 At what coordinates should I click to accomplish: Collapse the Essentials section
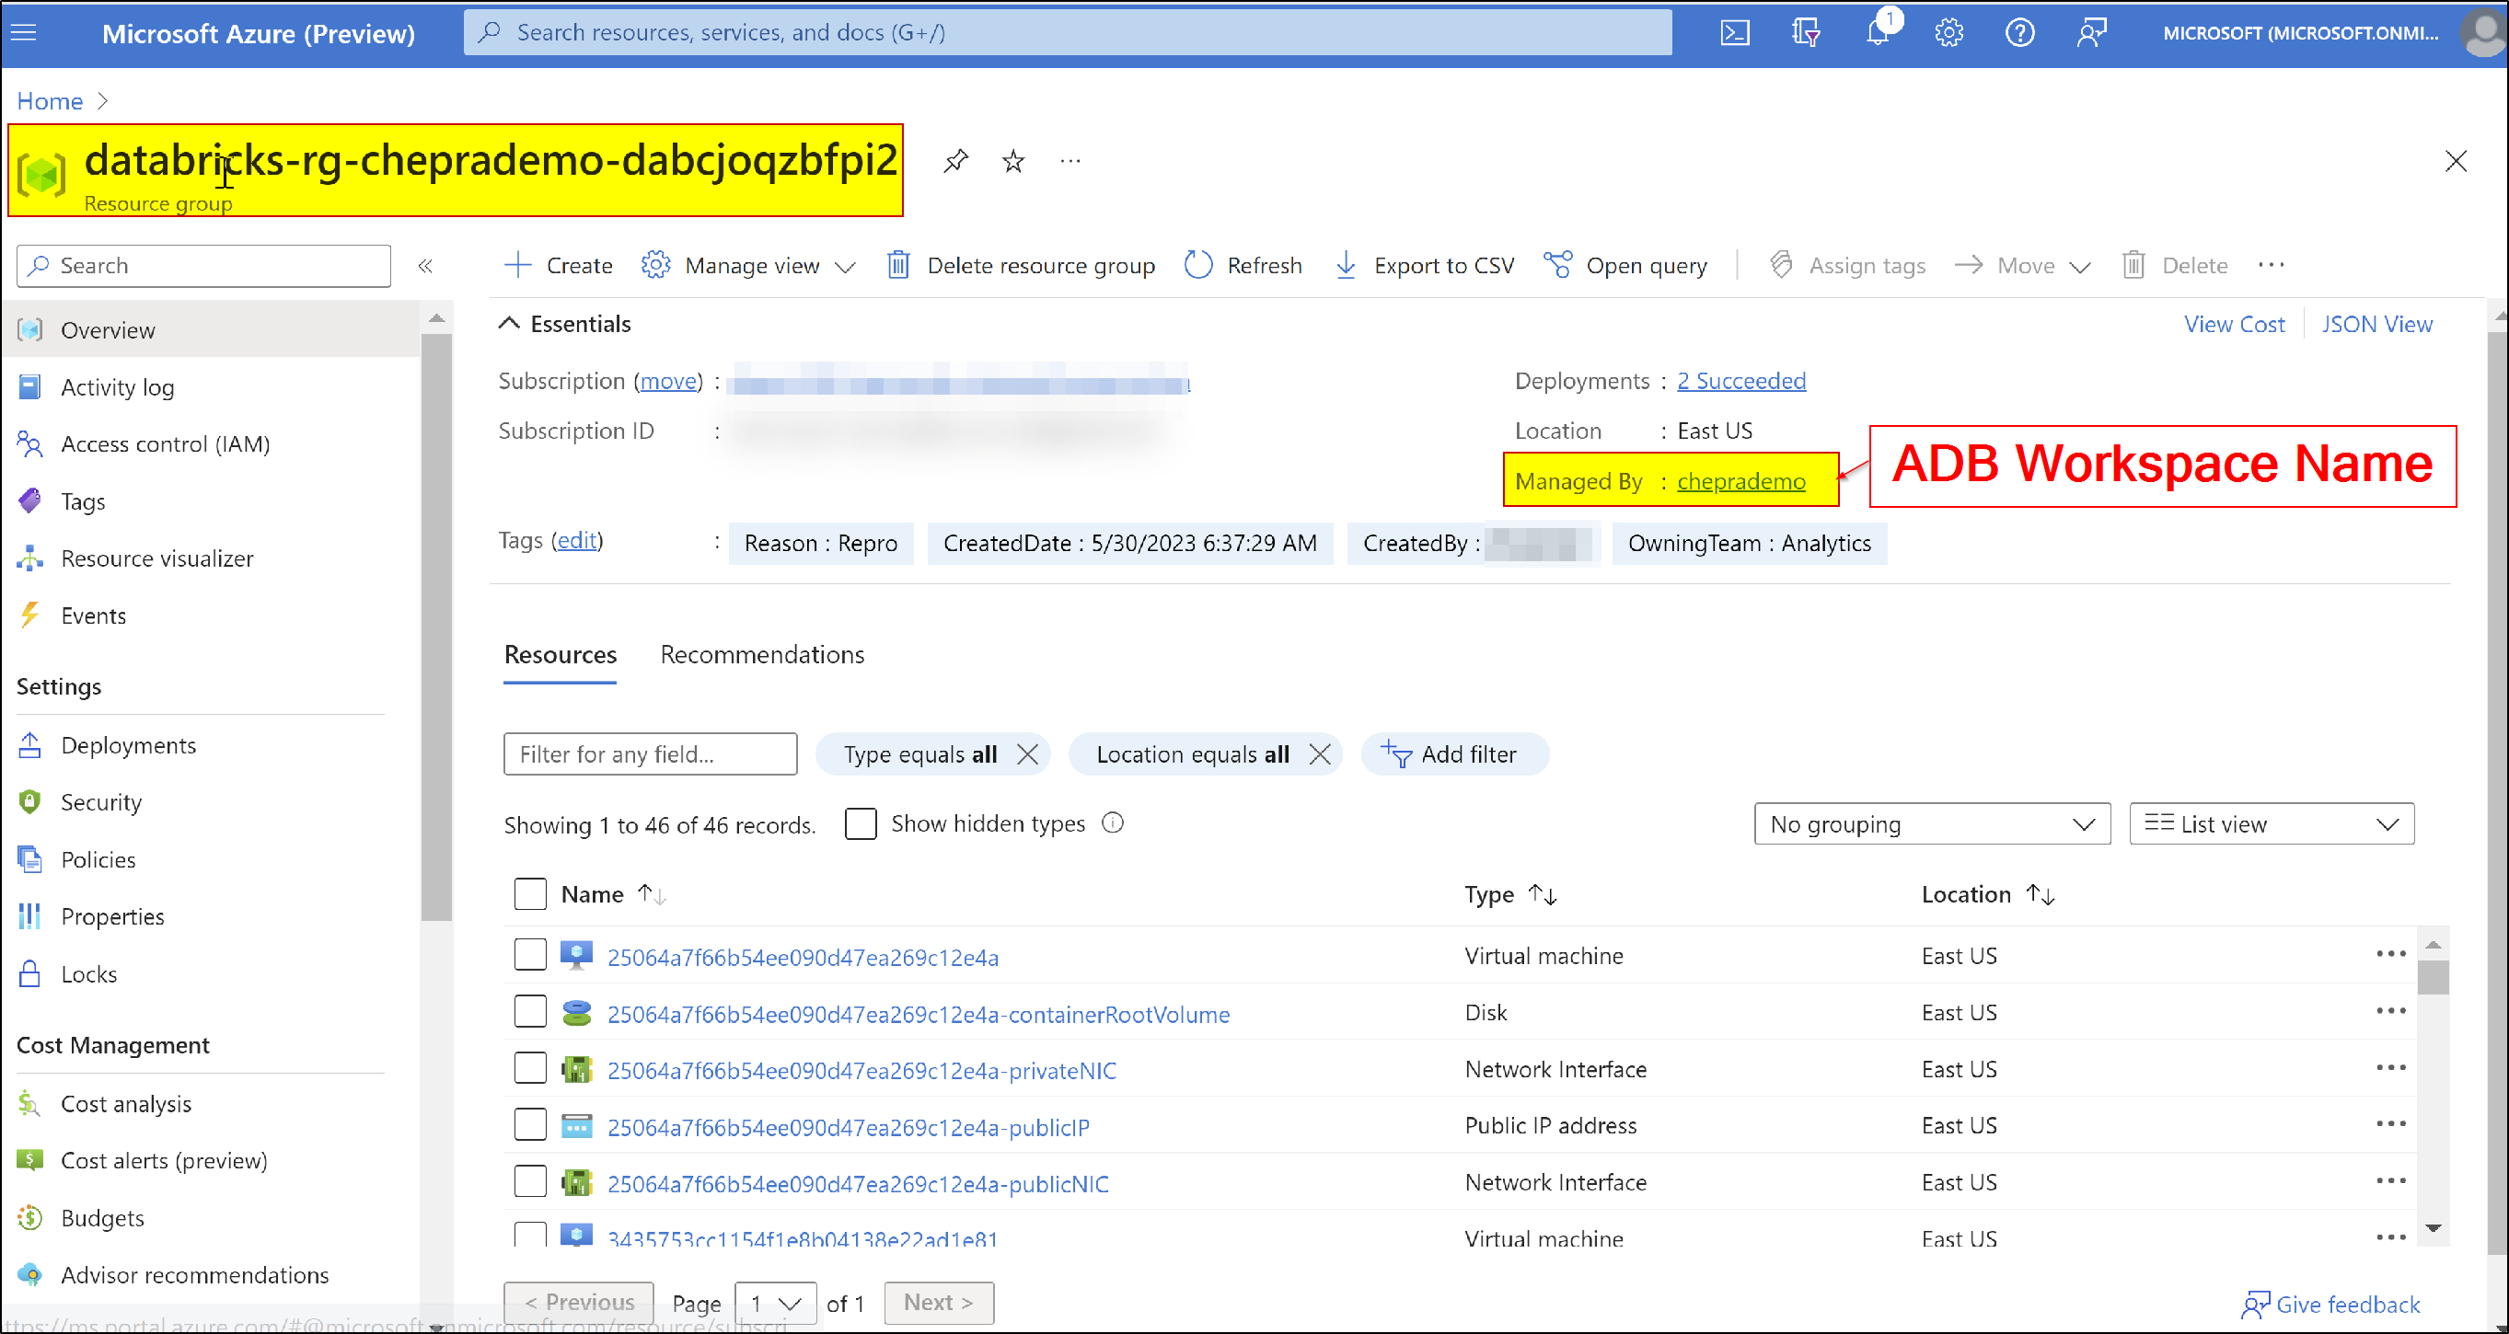tap(508, 324)
